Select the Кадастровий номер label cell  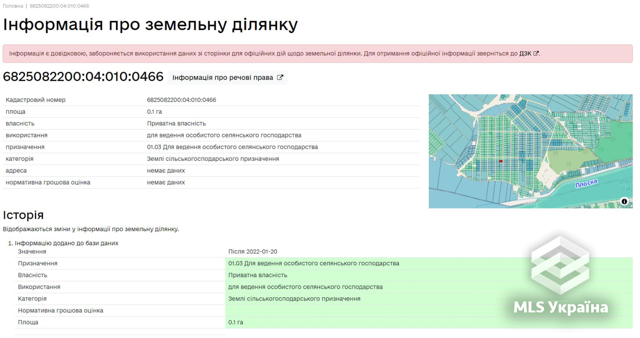pyautogui.click(x=36, y=100)
